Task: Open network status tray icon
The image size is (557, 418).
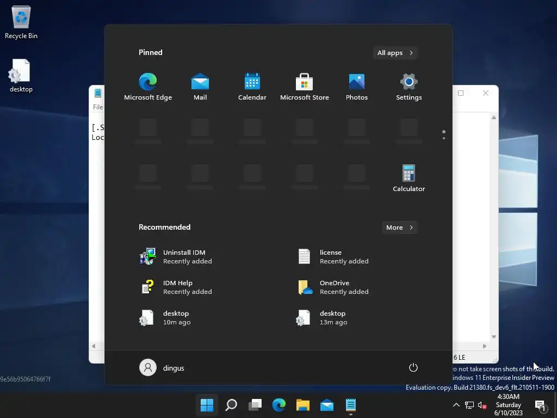Action: pos(469,405)
